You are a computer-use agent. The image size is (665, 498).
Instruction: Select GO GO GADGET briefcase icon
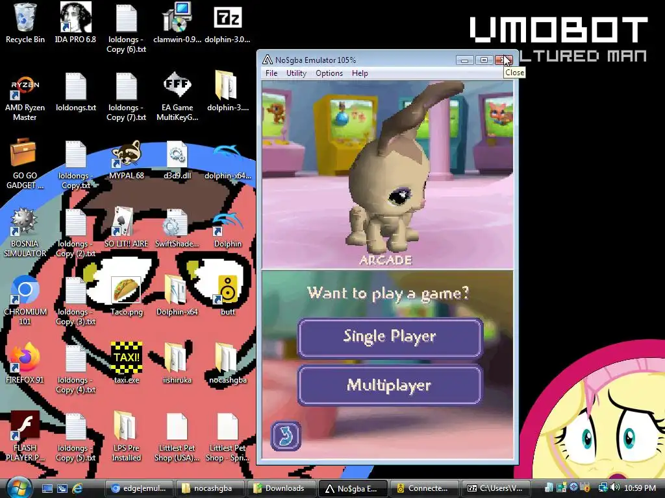[25, 164]
